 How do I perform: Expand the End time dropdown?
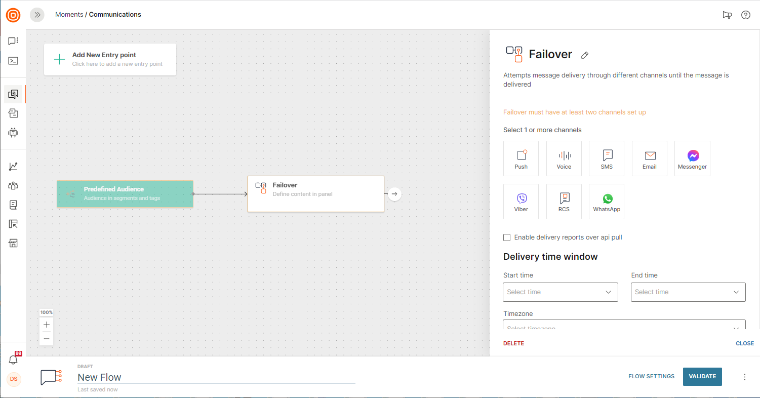coord(688,292)
